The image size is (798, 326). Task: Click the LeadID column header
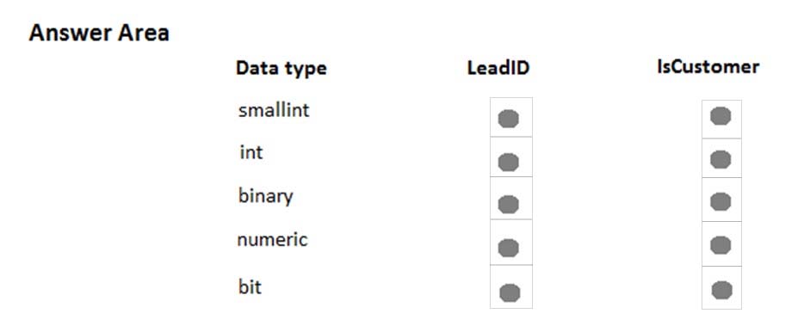point(498,68)
